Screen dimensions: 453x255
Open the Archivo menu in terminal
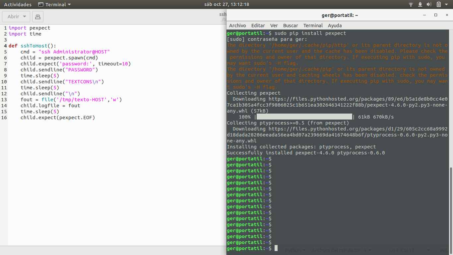pos(237,26)
